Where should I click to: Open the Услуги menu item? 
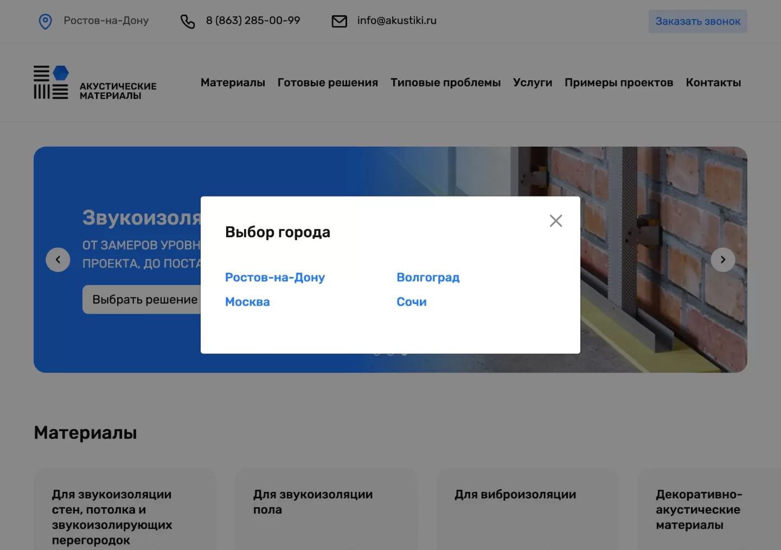[x=533, y=83]
